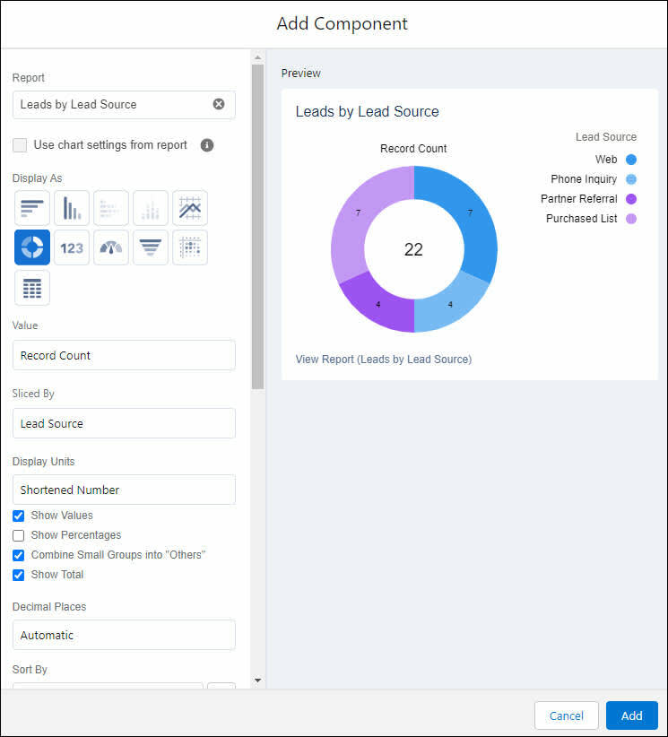The image size is (668, 737).
Task: Uncheck the Show Total checkbox
Action: [18, 575]
